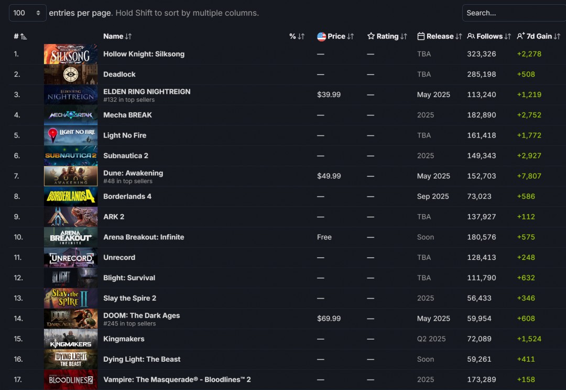Click the star icon in Rating header
The image size is (566, 390).
[371, 37]
